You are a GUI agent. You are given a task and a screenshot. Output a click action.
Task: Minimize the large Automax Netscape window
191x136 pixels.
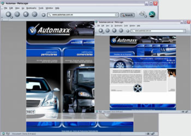(x=147, y=3)
